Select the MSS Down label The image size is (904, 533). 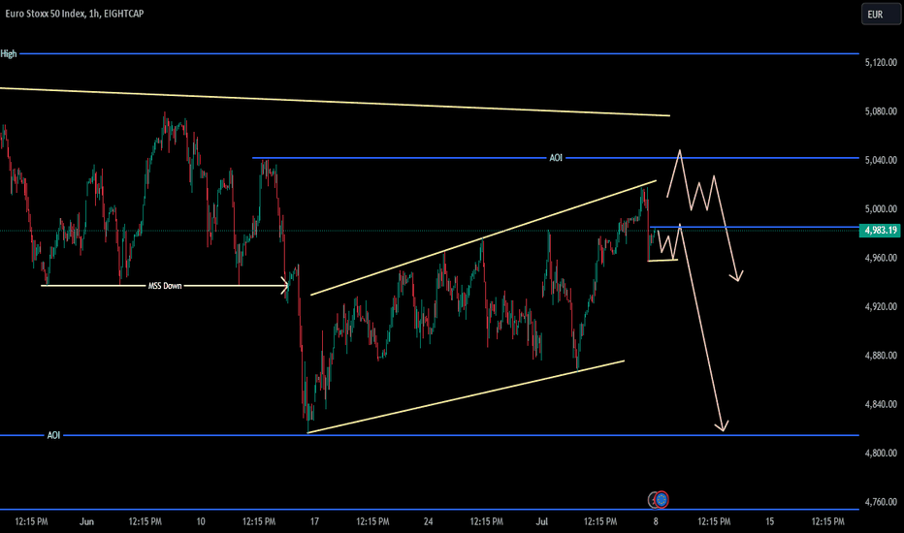165,286
